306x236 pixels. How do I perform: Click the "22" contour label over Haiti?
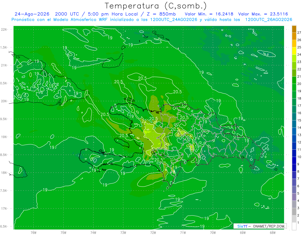coord(144,121)
